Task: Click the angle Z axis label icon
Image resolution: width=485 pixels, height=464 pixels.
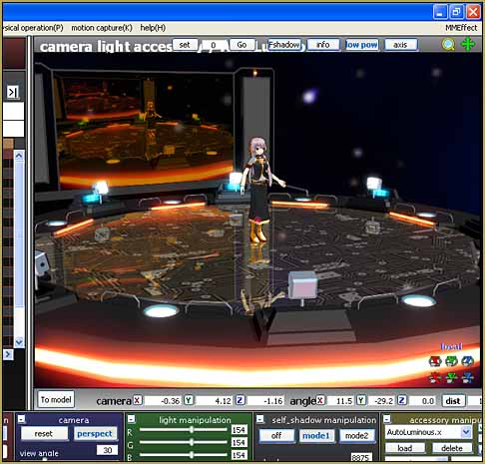Action: tap(402, 400)
